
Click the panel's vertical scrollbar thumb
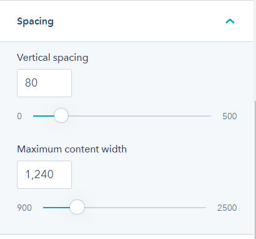click(x=255, y=169)
